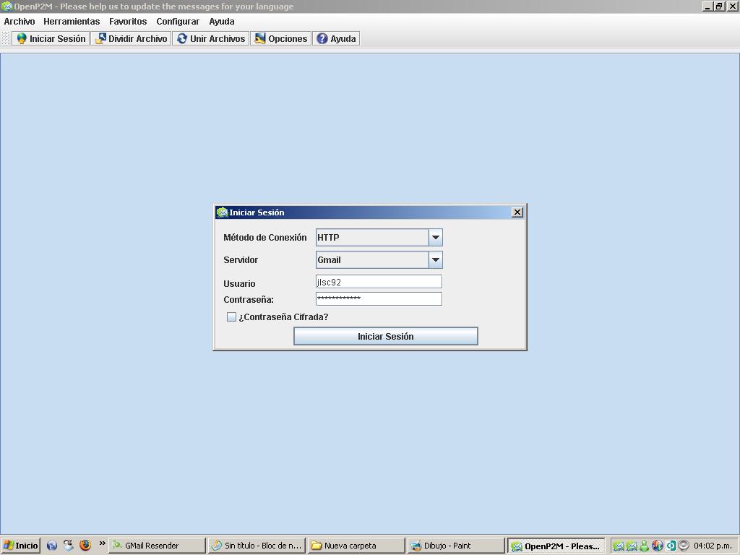Launch Firefox from the quick launch bar
Viewport: 740px width, 555px height.
click(85, 546)
